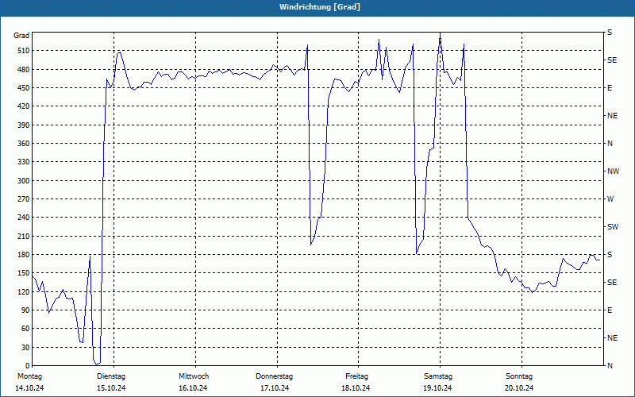Click the 30 value on the left axis
The height and width of the screenshot is (397, 635).
25,348
